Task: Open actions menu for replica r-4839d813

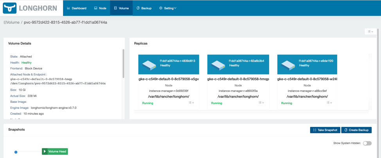Action: pyautogui.click(x=191, y=103)
